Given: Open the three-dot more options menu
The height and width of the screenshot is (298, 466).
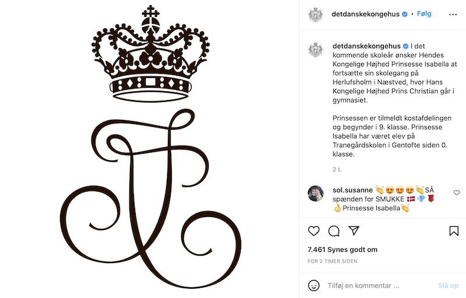Looking at the screenshot, I should [x=453, y=14].
